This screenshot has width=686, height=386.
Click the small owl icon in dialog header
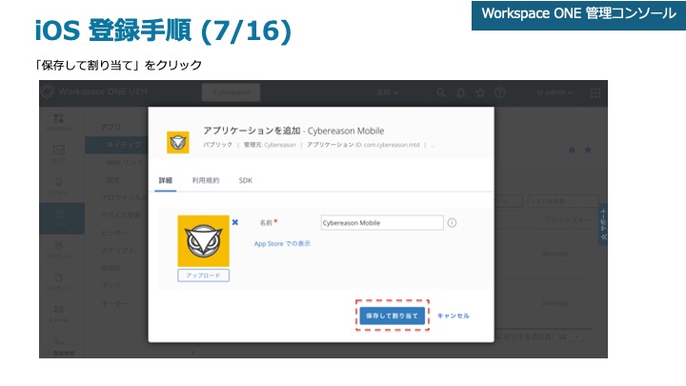[177, 142]
